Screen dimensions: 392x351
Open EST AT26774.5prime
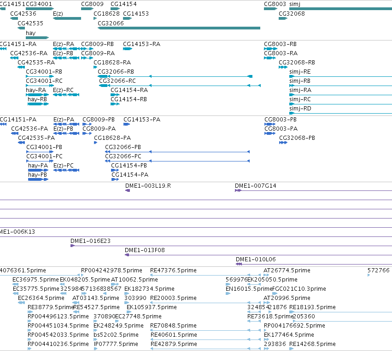[x=287, y=270]
